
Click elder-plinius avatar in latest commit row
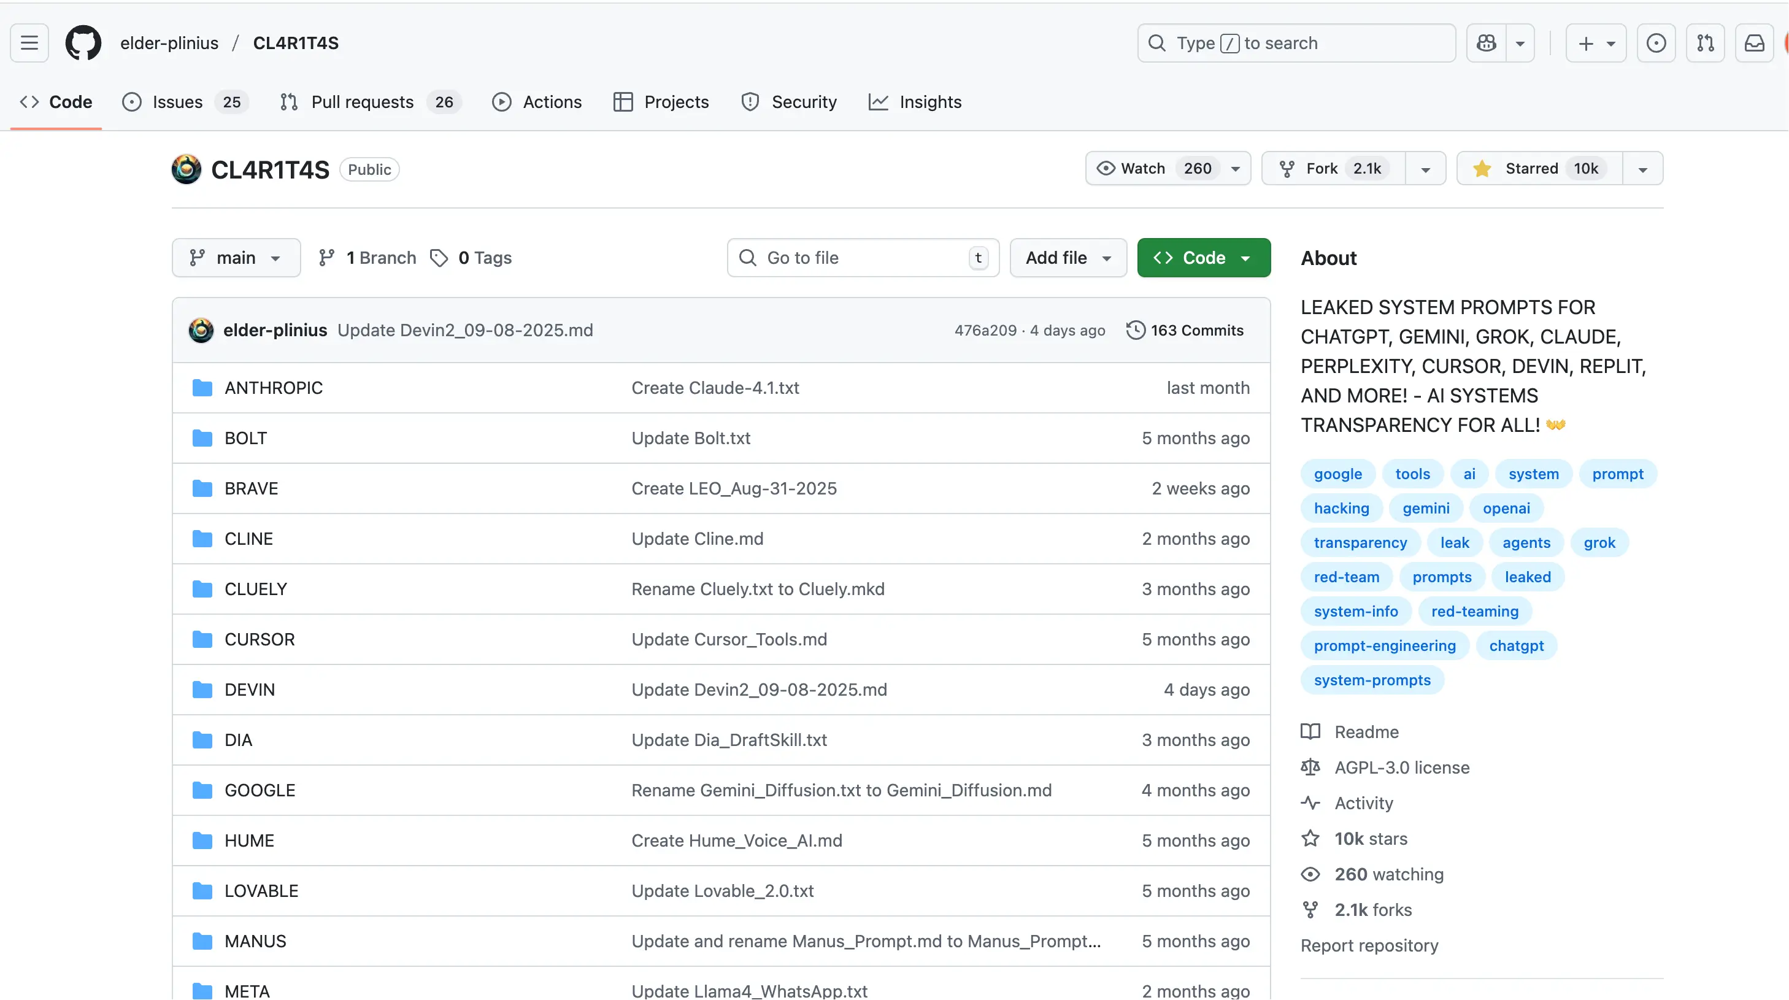pos(201,331)
